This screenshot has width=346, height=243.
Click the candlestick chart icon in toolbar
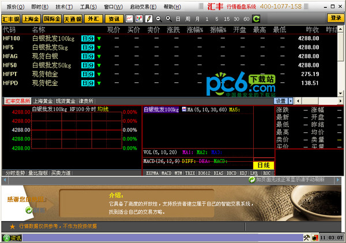(x=139, y=18)
